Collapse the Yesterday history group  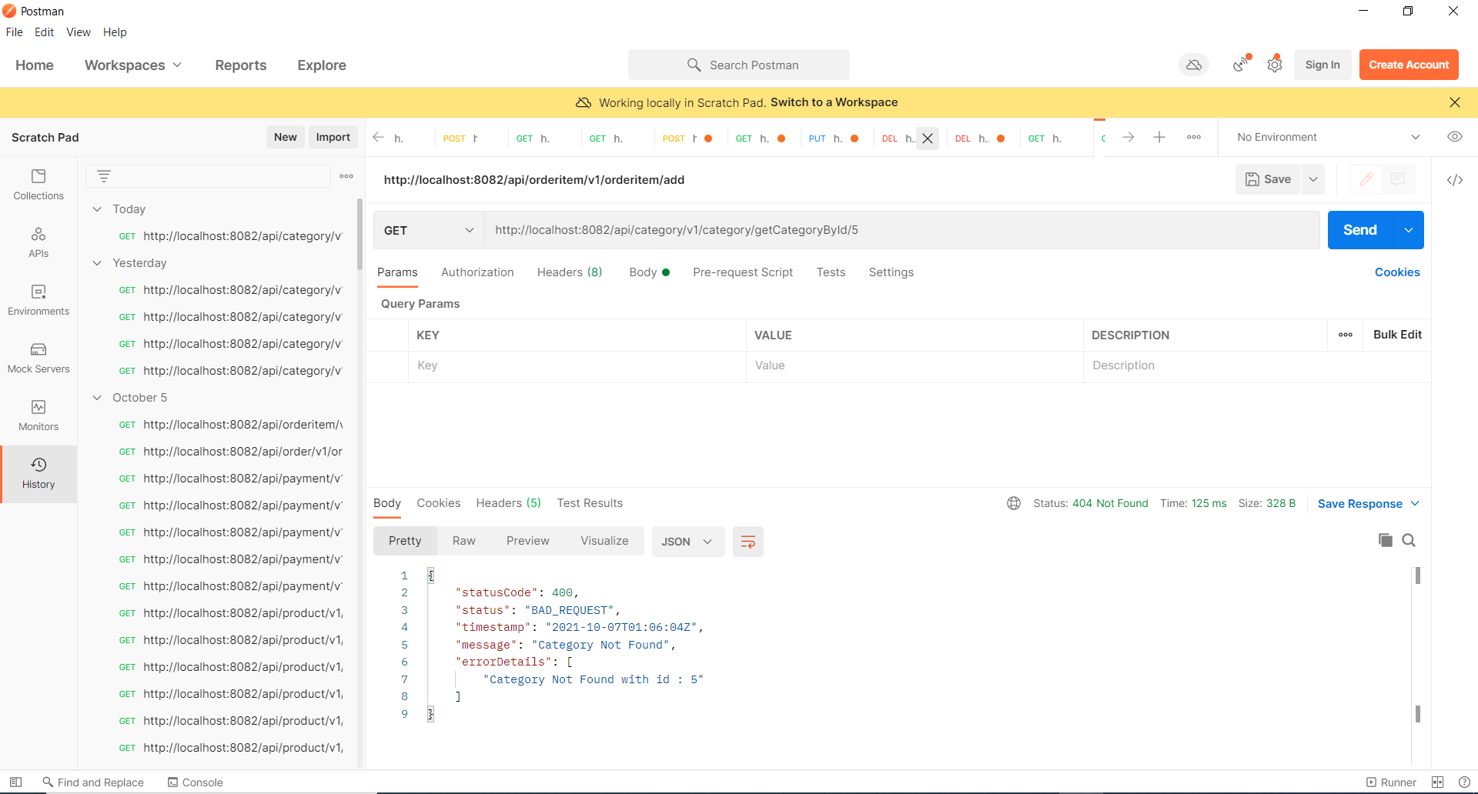[97, 263]
